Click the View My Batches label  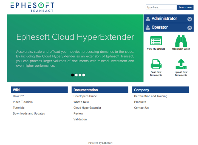tap(156, 49)
